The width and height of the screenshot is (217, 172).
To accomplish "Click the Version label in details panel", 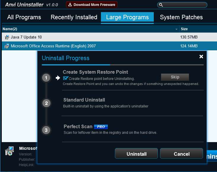I will (26, 154).
